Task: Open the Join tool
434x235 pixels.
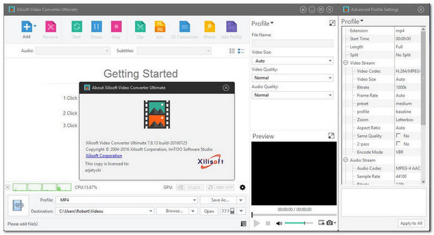Action: point(159,27)
